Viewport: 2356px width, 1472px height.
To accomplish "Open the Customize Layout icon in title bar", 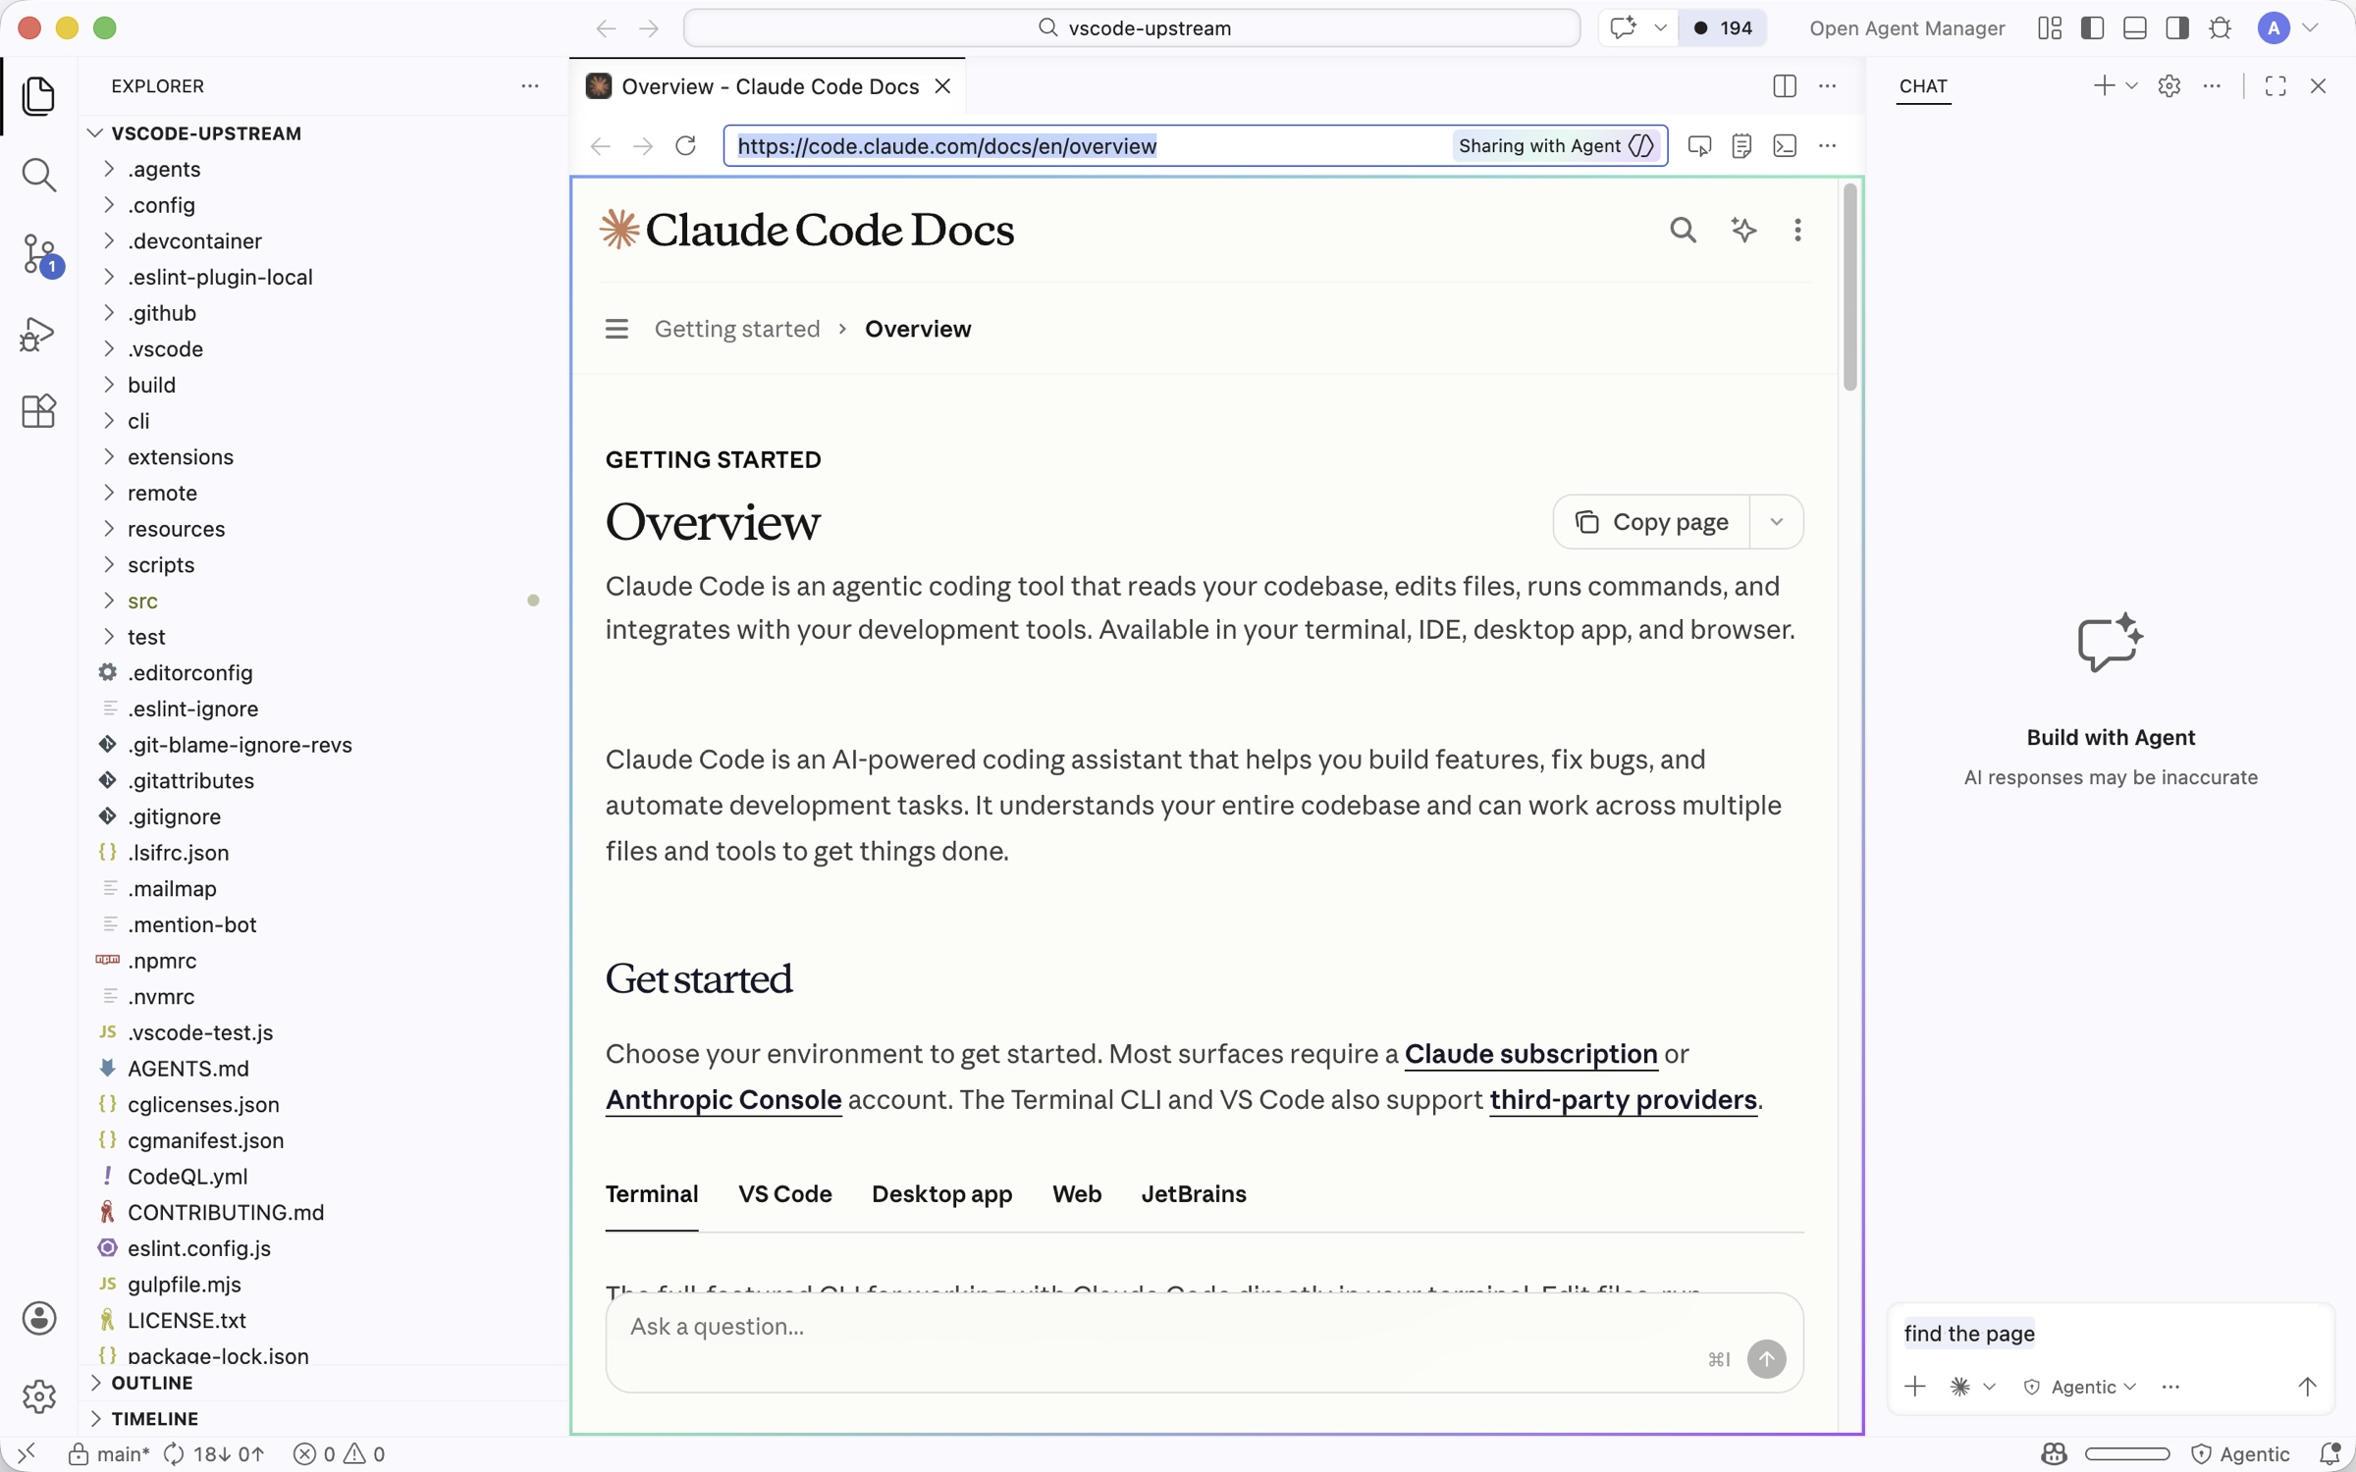I will (x=2050, y=27).
